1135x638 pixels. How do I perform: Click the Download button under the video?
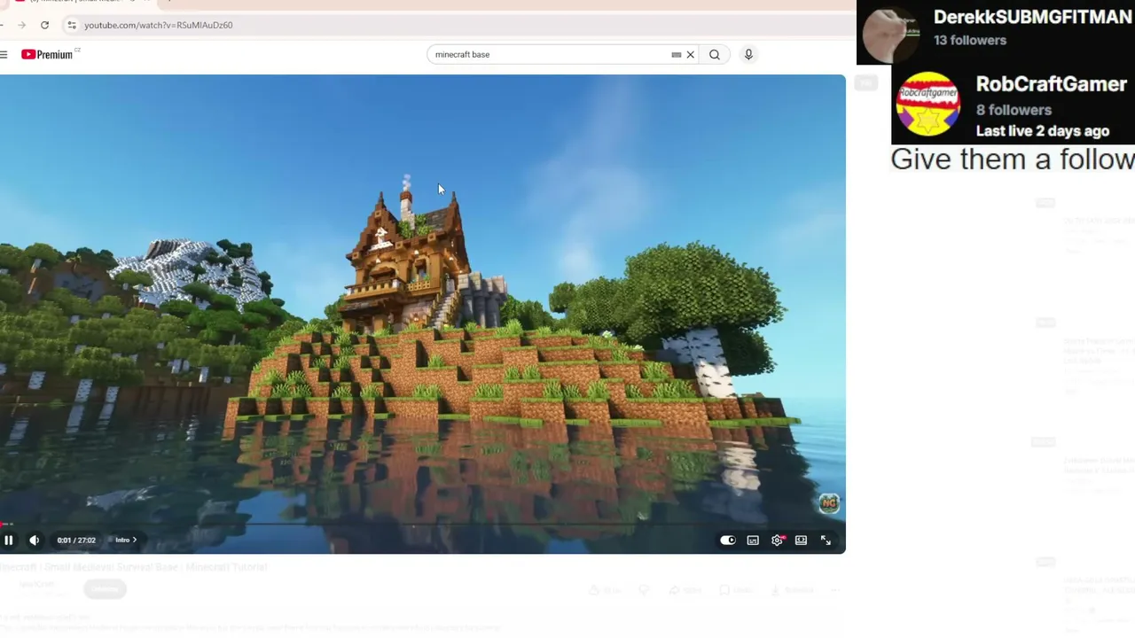(x=791, y=590)
